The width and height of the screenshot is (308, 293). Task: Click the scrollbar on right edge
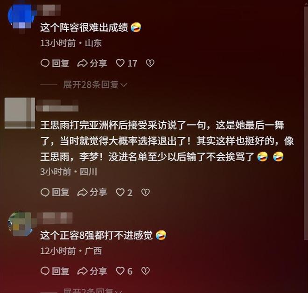[306, 122]
